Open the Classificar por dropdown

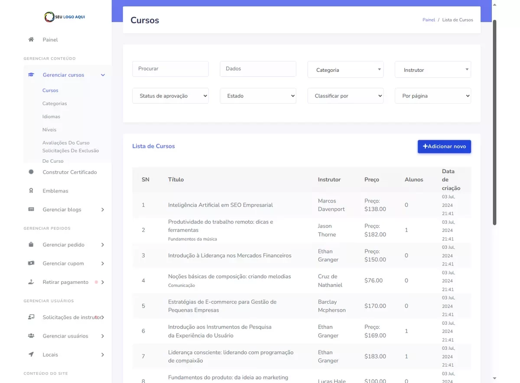(345, 96)
